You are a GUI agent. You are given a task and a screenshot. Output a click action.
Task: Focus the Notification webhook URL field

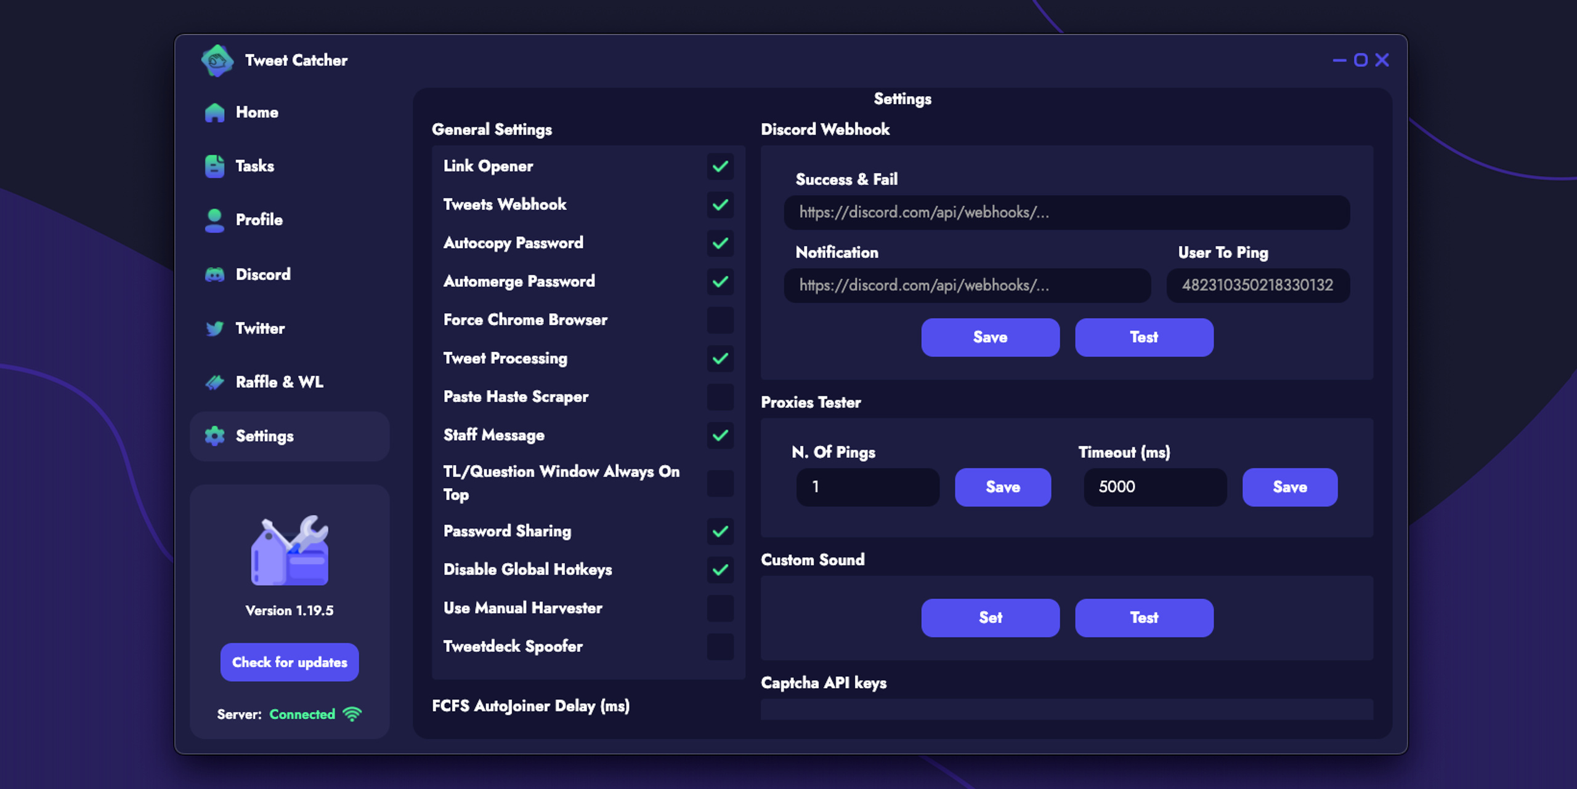[967, 286]
